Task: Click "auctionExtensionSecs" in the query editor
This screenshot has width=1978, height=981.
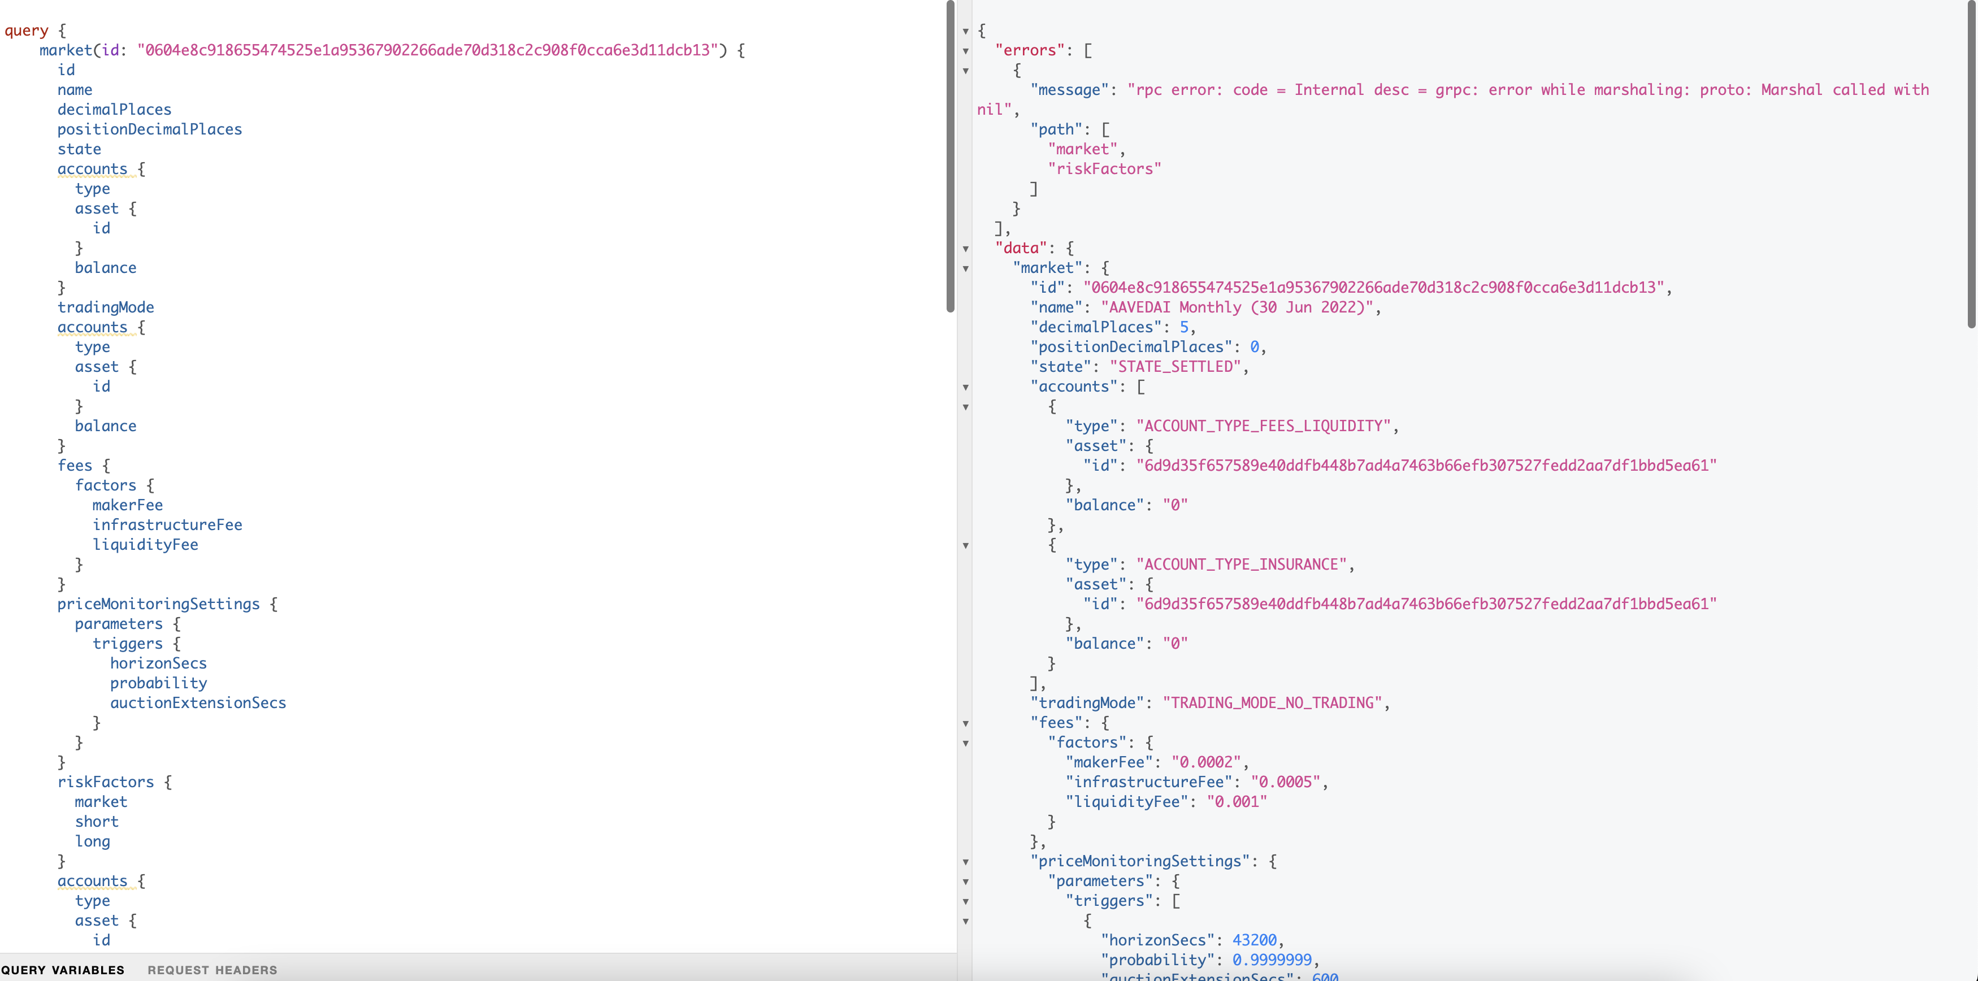Action: pos(198,703)
